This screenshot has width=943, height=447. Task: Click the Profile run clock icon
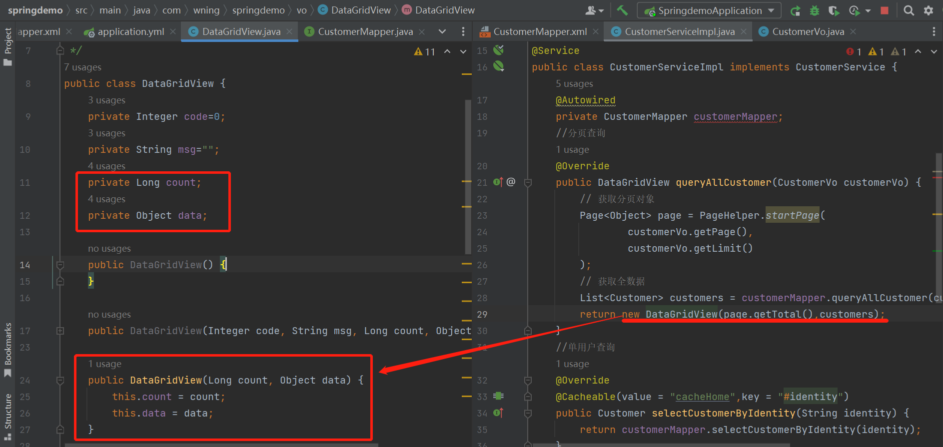click(x=854, y=10)
